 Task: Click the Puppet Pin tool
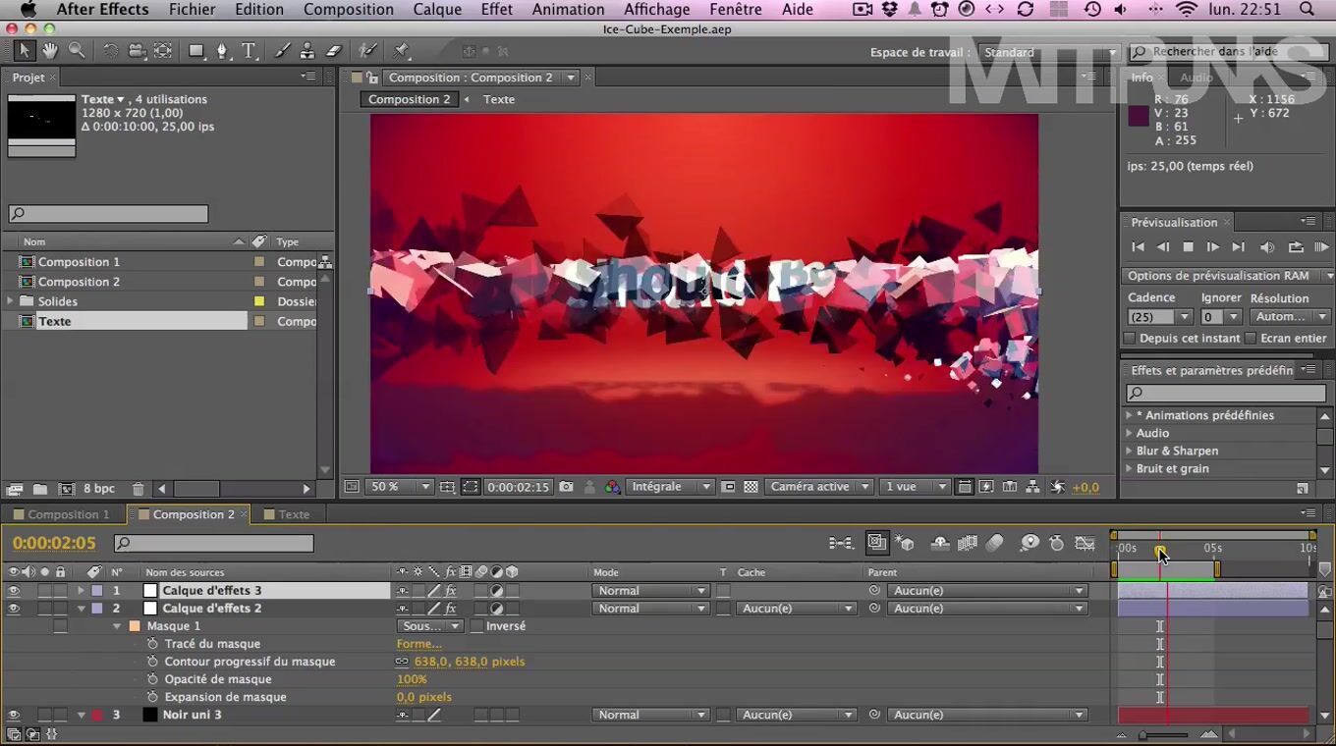pos(401,51)
